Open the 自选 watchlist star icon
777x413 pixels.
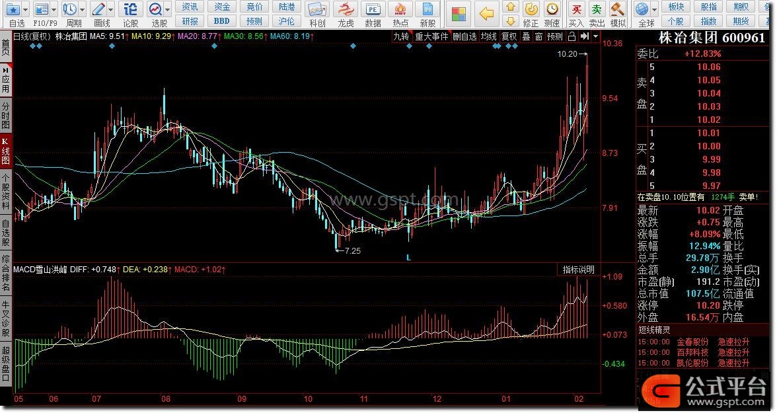tap(13, 9)
